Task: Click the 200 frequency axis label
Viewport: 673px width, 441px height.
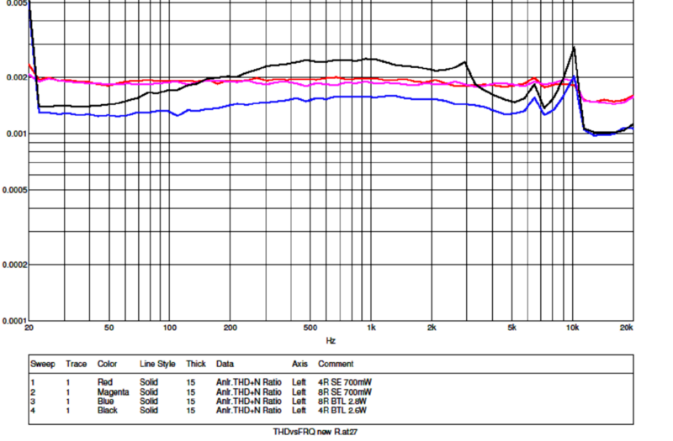Action: tap(230, 328)
